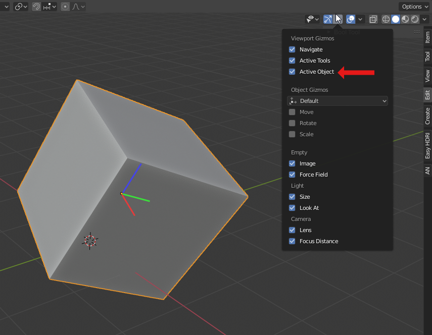Toggle the Show Gizmo button

pos(327,19)
